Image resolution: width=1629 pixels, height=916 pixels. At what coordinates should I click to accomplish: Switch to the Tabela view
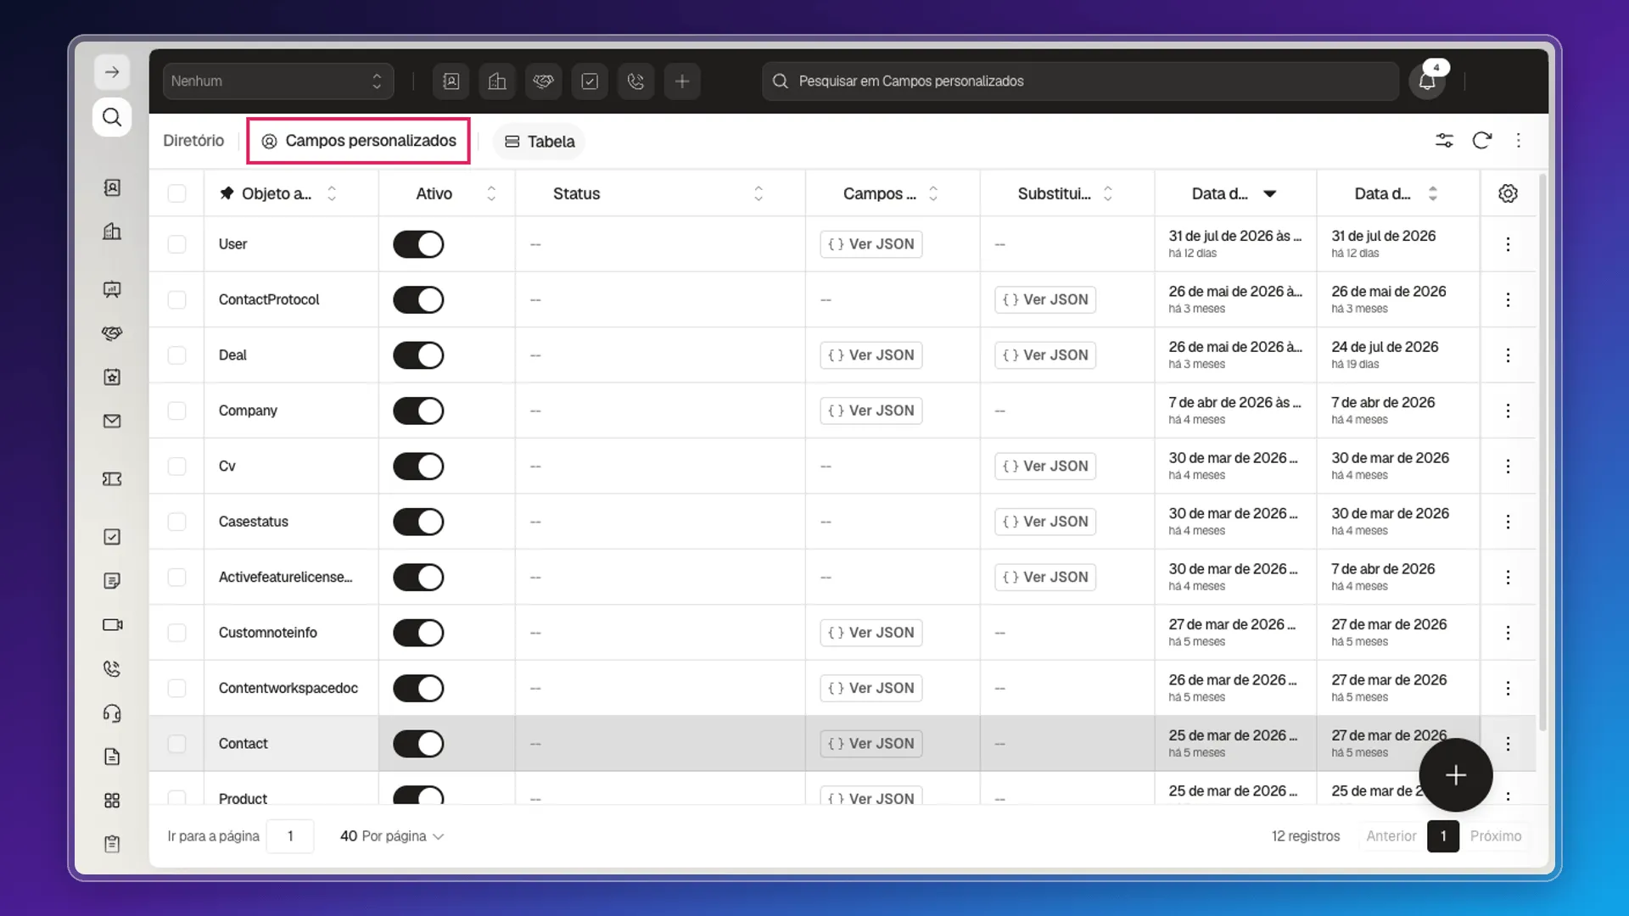540,142
